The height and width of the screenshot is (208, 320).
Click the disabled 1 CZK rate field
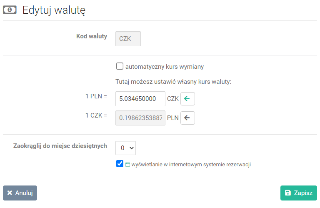[x=140, y=118]
